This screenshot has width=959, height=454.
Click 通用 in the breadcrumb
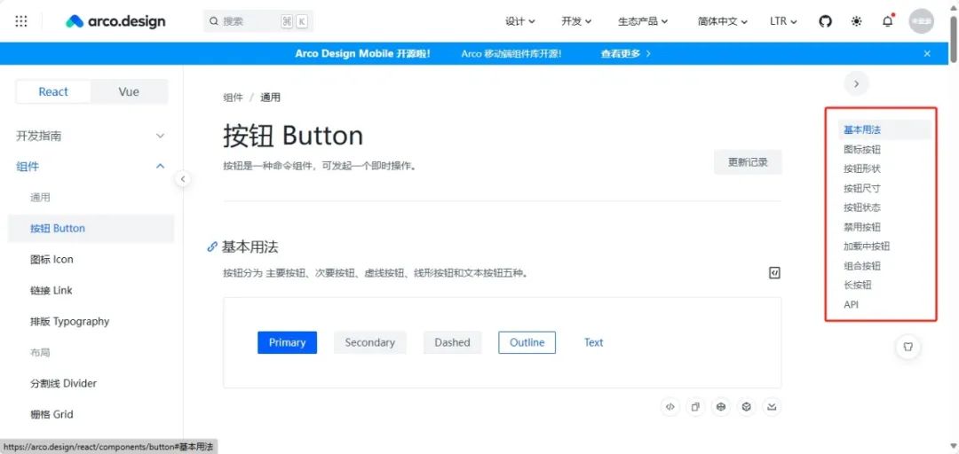[x=270, y=98]
